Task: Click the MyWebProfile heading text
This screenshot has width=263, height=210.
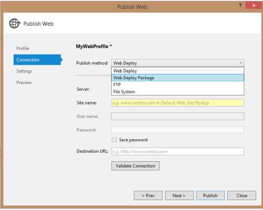Action: pos(94,46)
